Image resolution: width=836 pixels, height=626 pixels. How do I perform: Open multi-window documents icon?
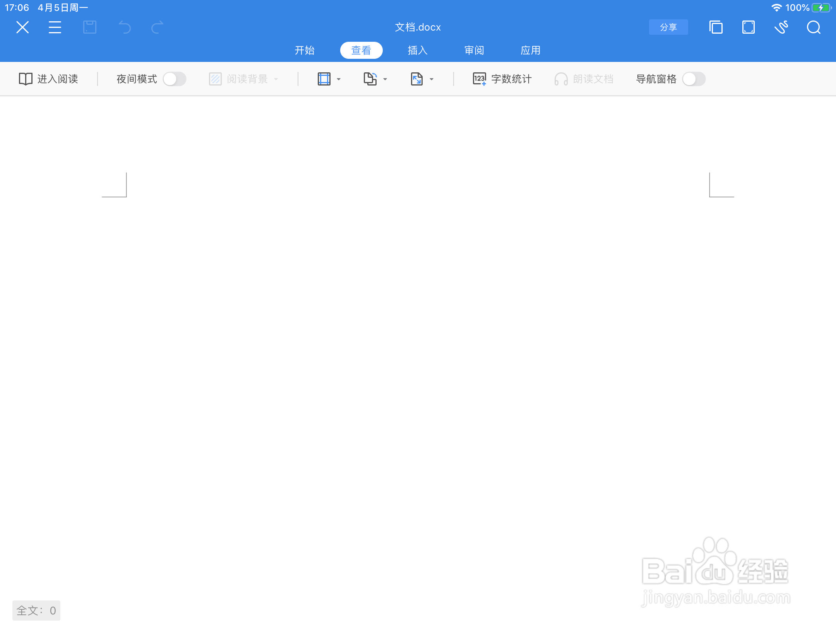point(716,27)
